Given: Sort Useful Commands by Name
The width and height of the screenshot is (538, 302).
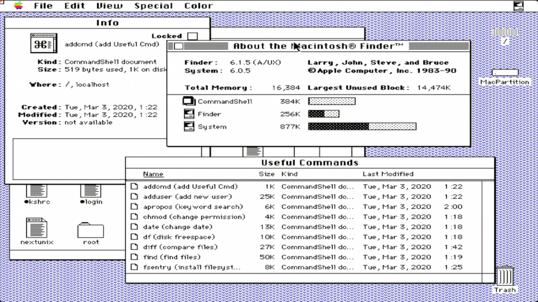Looking at the screenshot, I should point(153,174).
